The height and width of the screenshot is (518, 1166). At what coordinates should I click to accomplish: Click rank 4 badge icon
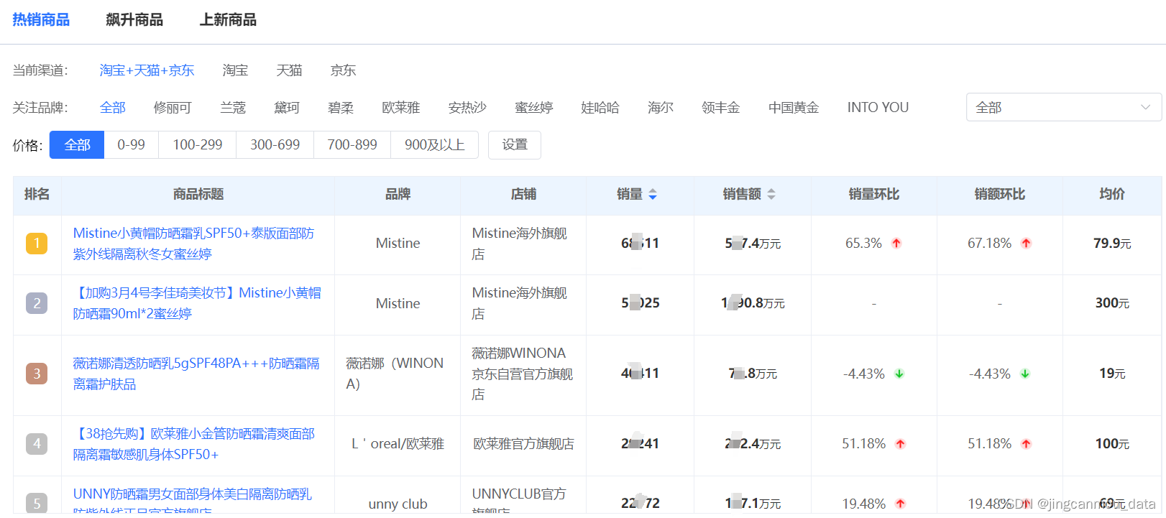click(x=37, y=444)
